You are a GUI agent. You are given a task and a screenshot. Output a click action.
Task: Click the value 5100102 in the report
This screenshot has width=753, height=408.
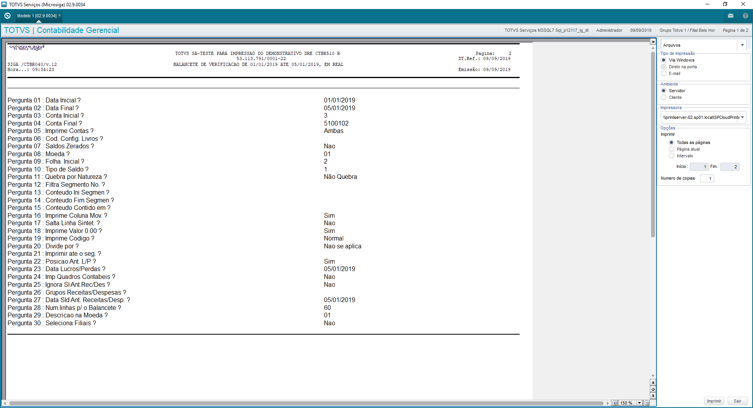coord(336,123)
